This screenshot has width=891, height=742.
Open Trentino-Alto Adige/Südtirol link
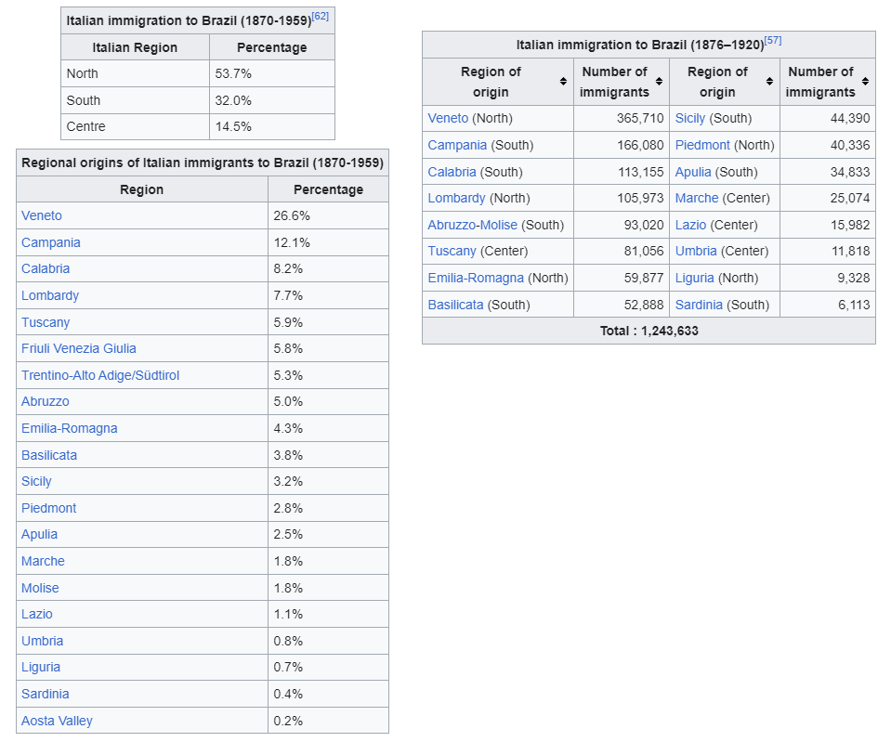click(x=100, y=375)
